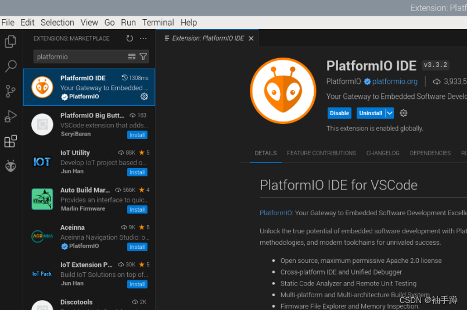467x310 pixels.
Task: Select PlatformIO IDE in extension list
Action: click(x=89, y=87)
